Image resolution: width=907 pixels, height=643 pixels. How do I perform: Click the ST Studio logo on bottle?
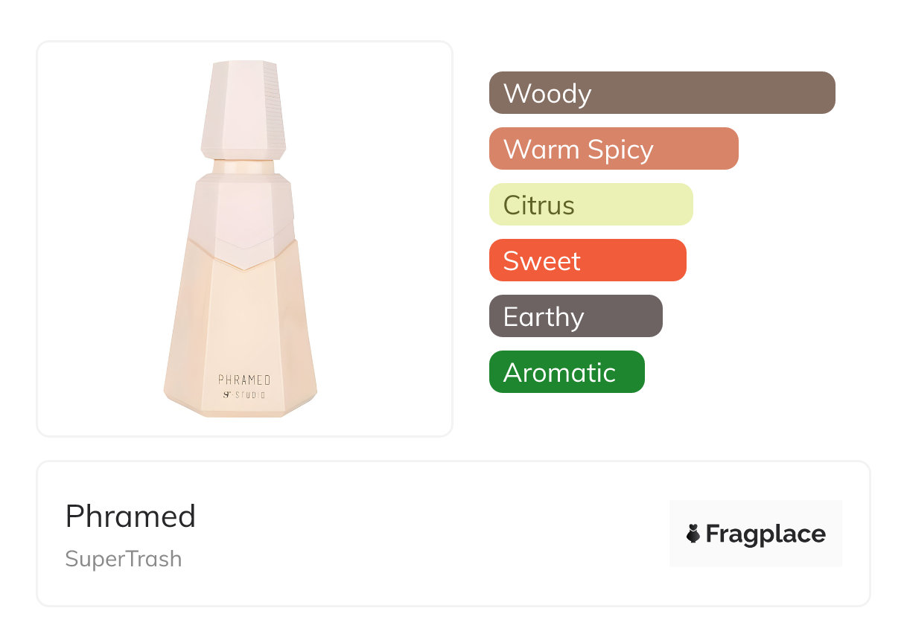244,394
